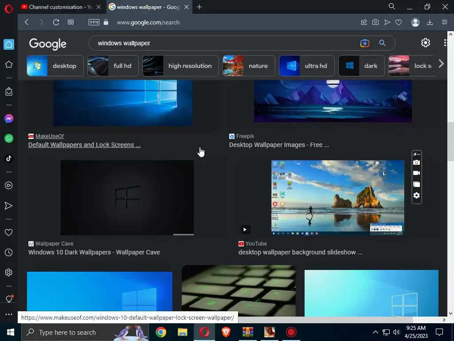The image size is (454, 341).
Task: Submit search with magnifier button
Action: point(383,43)
